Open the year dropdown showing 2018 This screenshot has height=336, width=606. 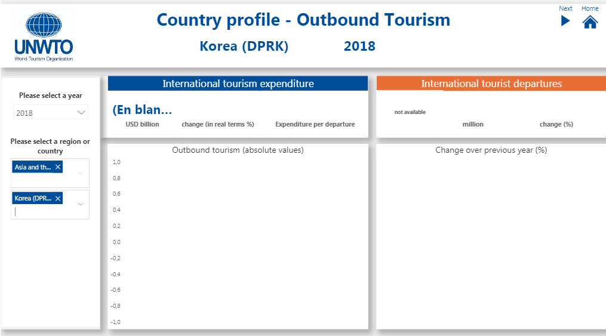point(51,113)
